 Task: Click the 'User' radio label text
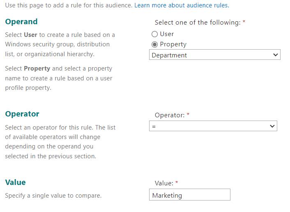pos(167,34)
